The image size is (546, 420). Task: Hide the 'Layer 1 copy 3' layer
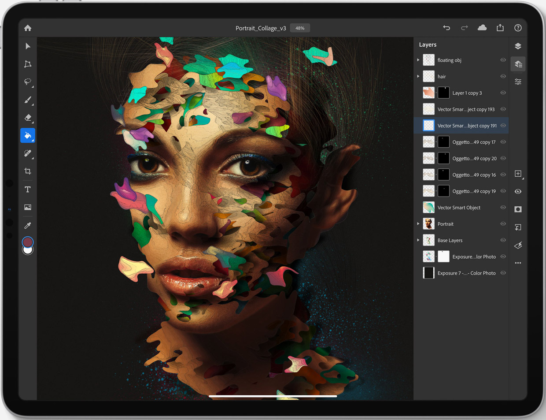(503, 93)
